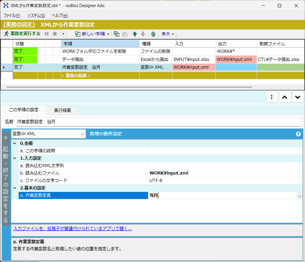Click the 当月 value field
This screenshot has width=305, height=262.
tap(222, 195)
